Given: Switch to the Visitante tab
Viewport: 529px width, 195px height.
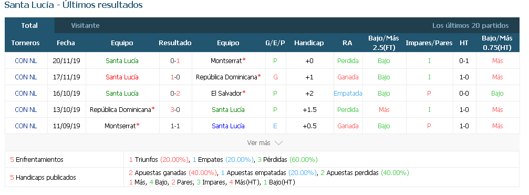Looking at the screenshot, I should [x=85, y=26].
